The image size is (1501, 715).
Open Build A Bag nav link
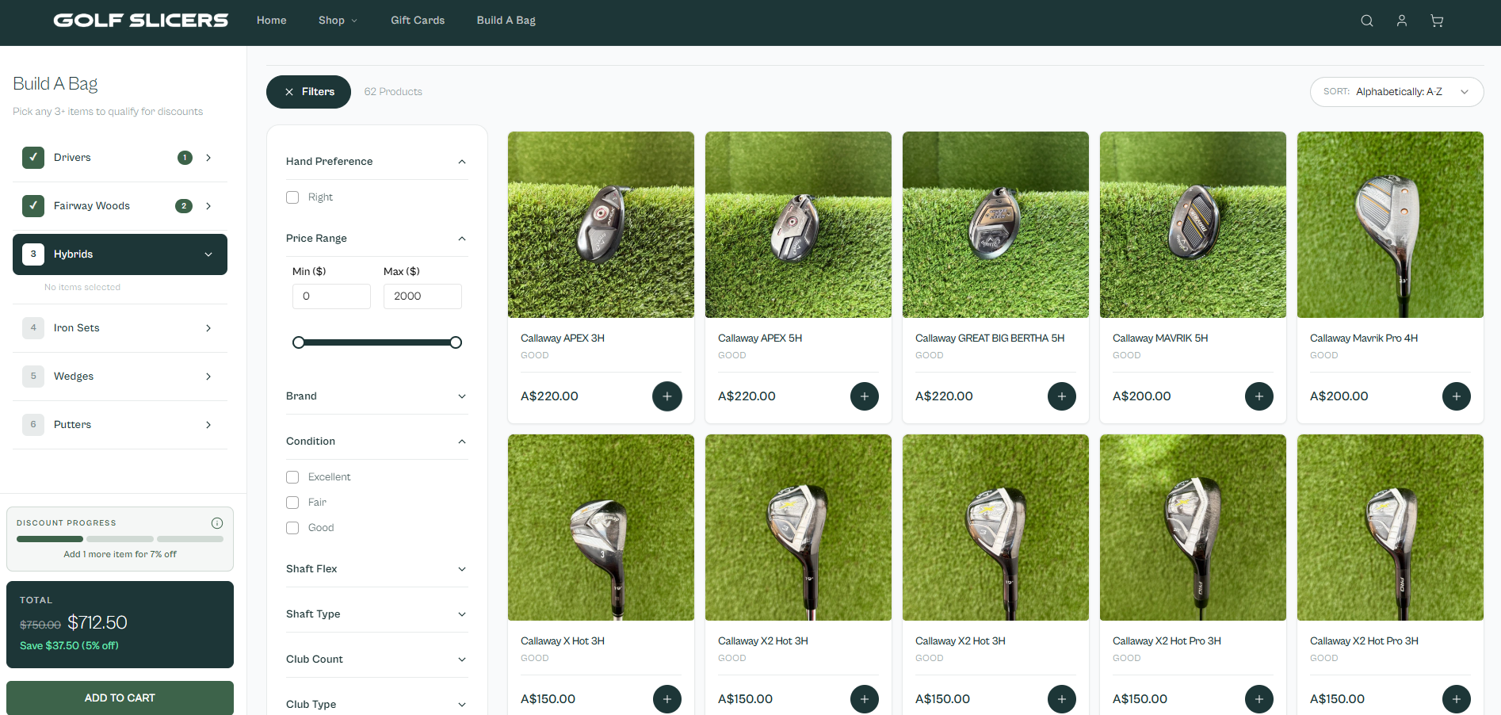pyautogui.click(x=506, y=21)
